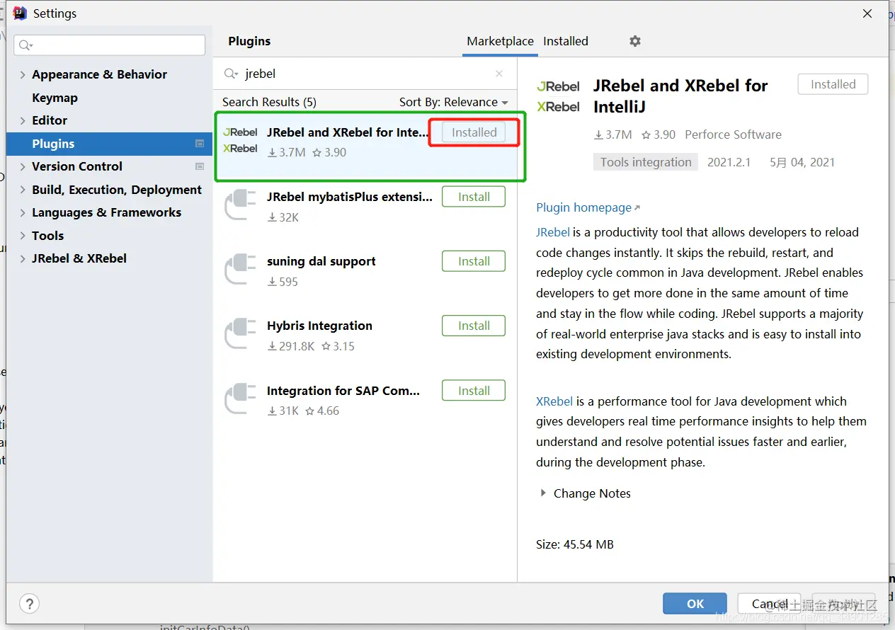The height and width of the screenshot is (630, 895).
Task: Open the JRebel link in description
Action: [553, 232]
